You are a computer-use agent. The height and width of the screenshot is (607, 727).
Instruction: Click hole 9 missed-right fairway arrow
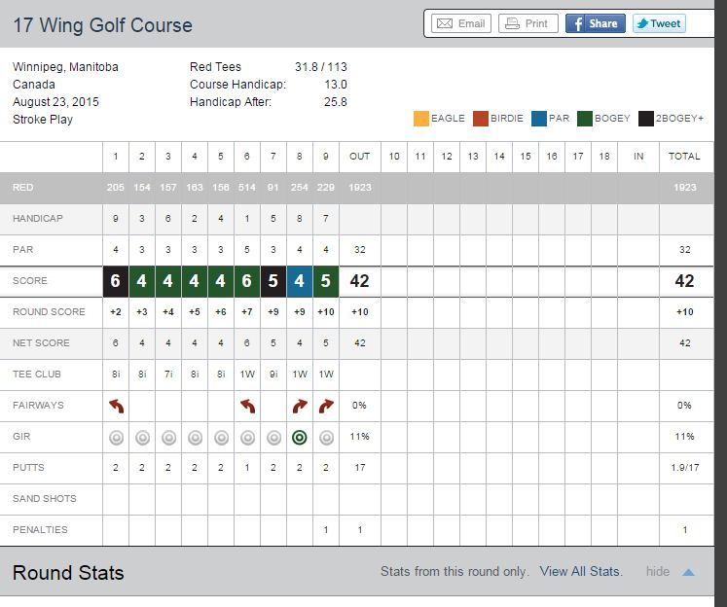click(x=326, y=406)
